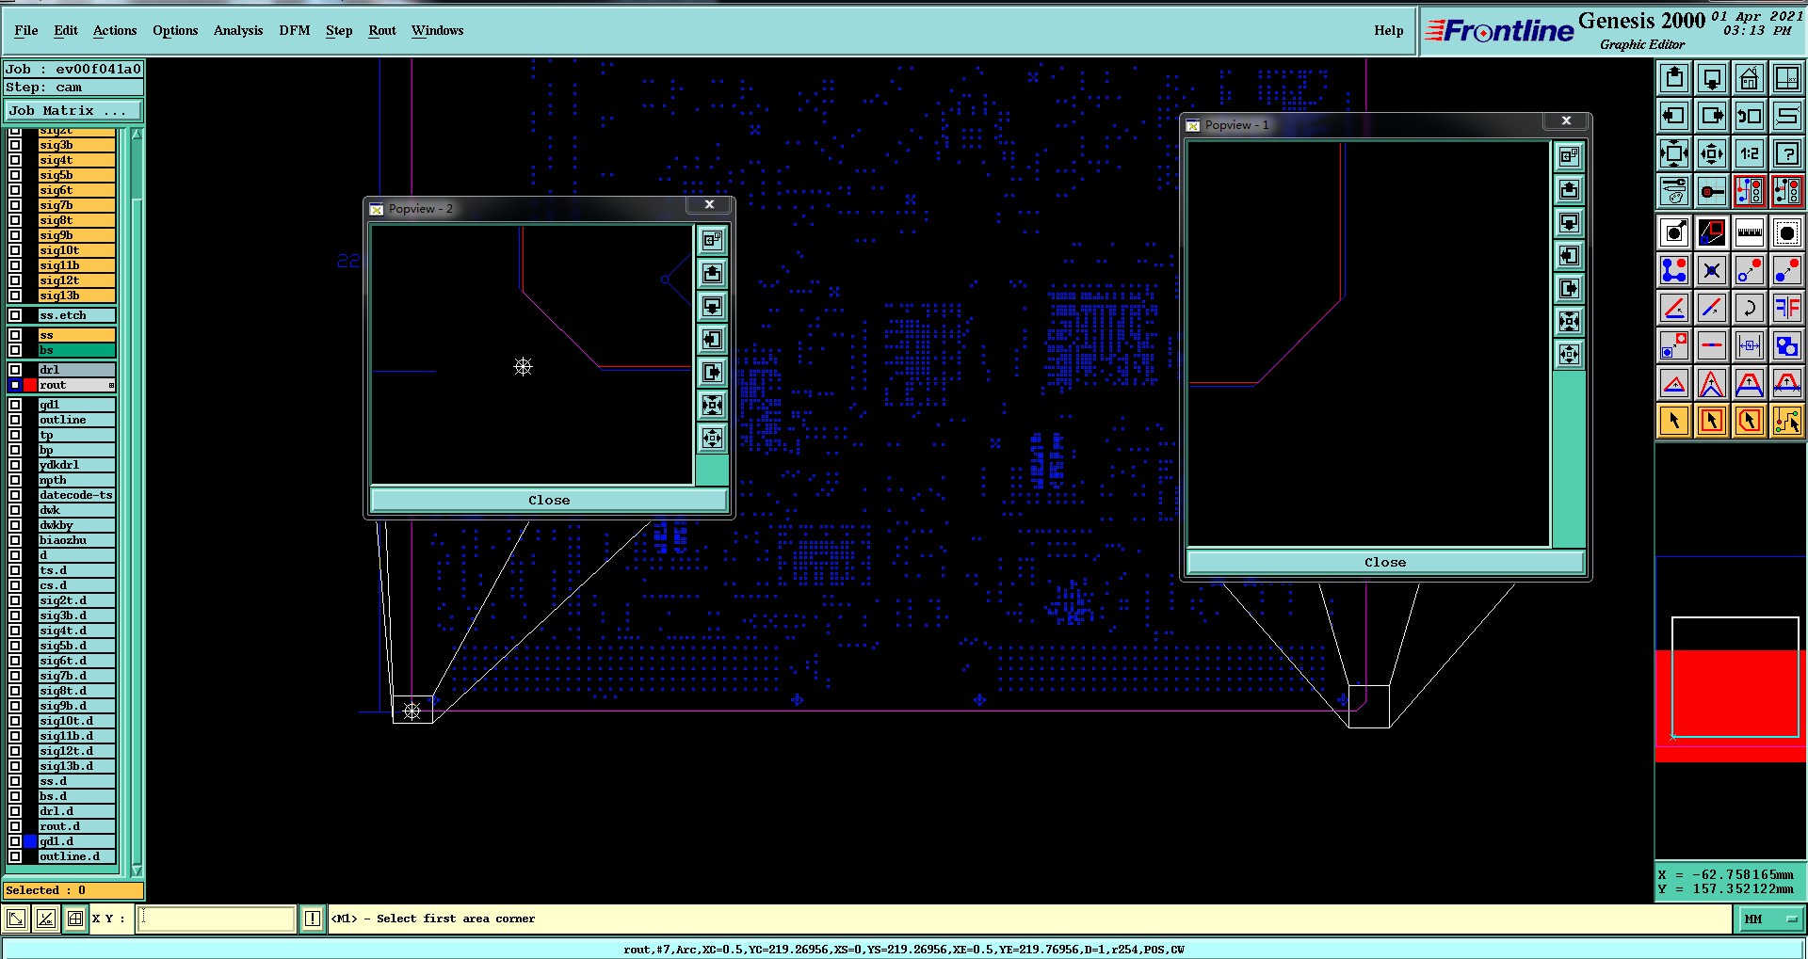Select the plain arrow pointer tool

1674,420
